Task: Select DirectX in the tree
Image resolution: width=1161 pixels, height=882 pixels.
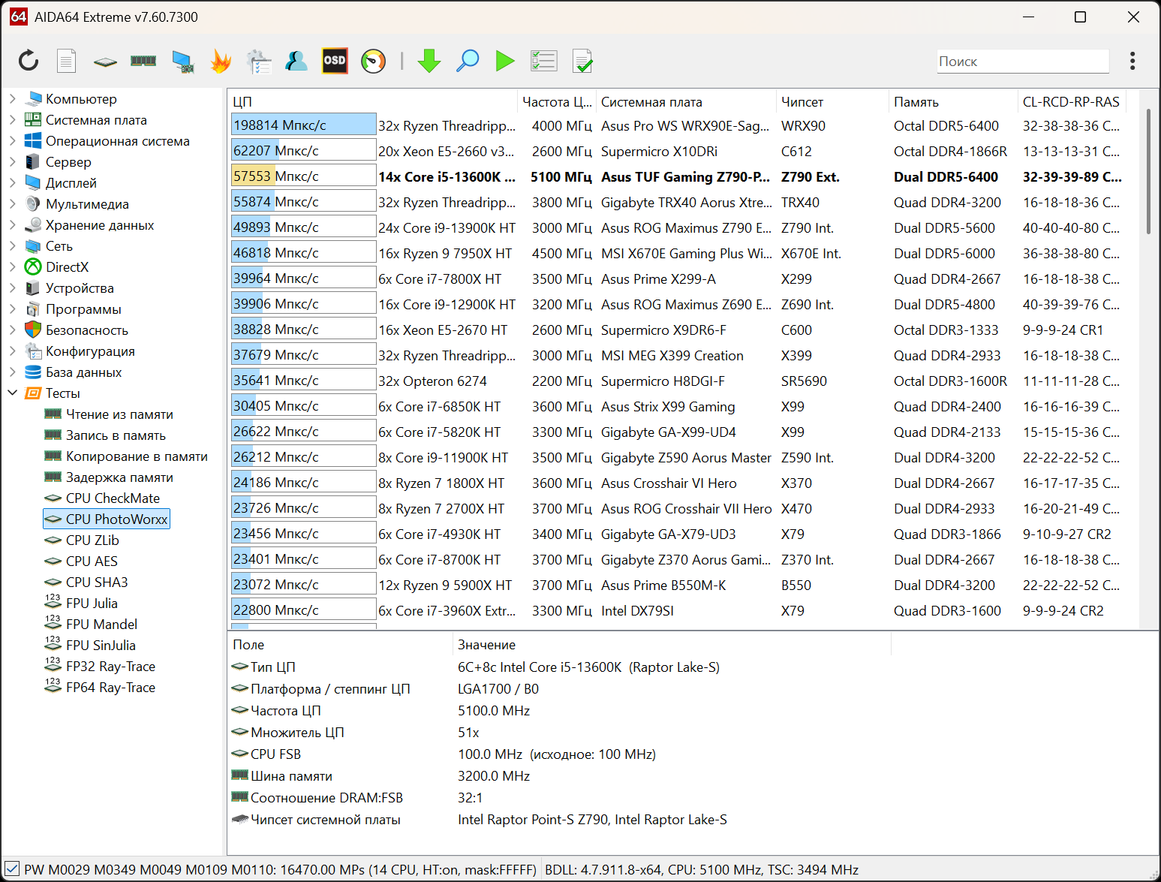Action: click(67, 266)
